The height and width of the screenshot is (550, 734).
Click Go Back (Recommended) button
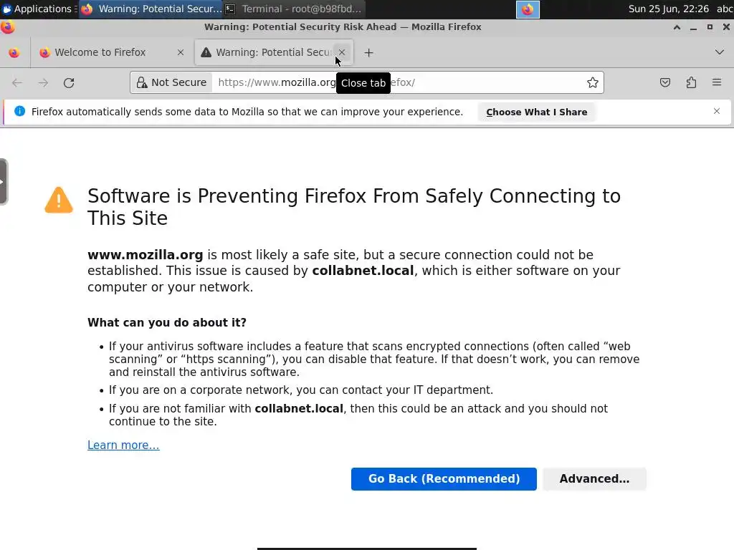point(444,478)
